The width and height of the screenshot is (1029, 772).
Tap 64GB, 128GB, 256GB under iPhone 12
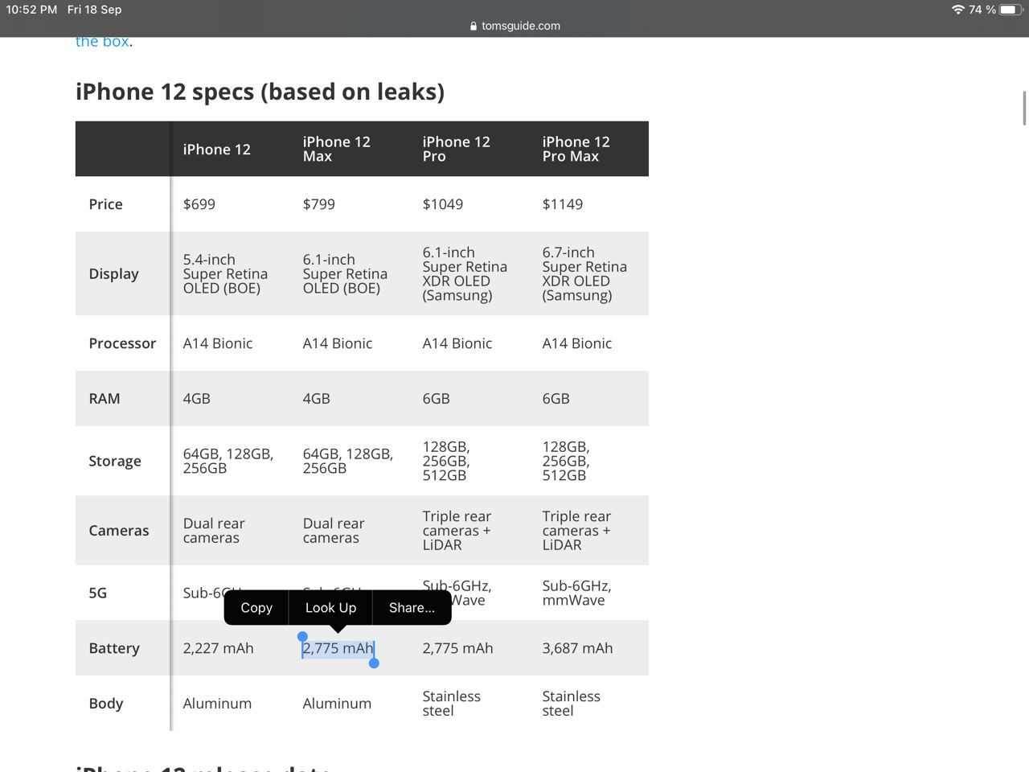click(x=228, y=461)
